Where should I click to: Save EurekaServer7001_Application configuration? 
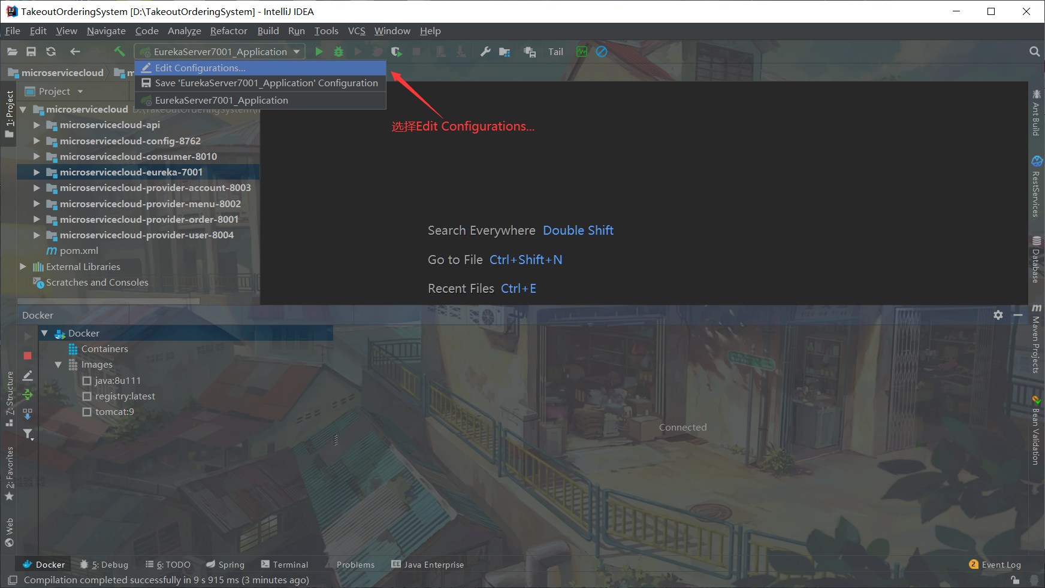[265, 83]
